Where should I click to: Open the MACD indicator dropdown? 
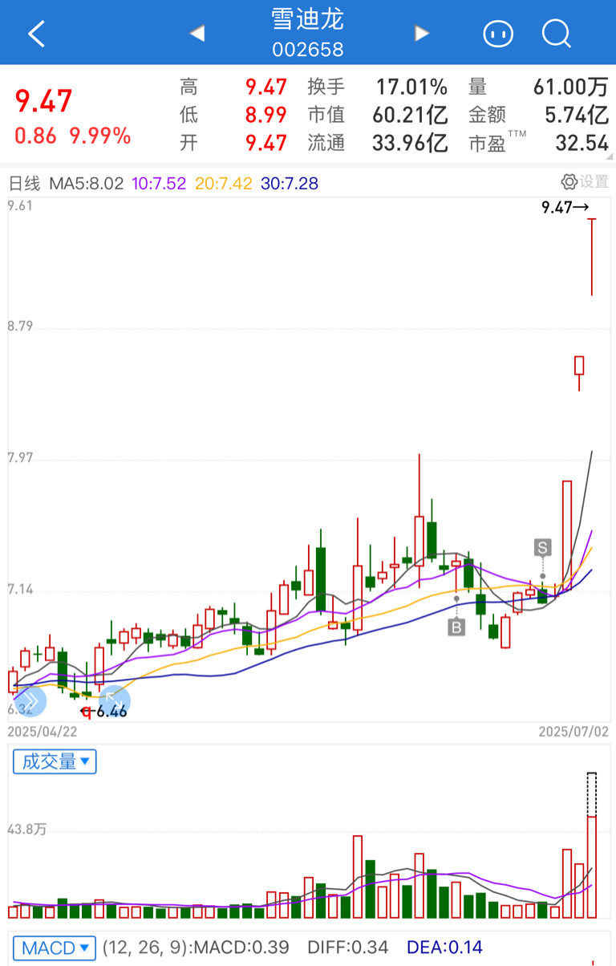tap(55, 948)
